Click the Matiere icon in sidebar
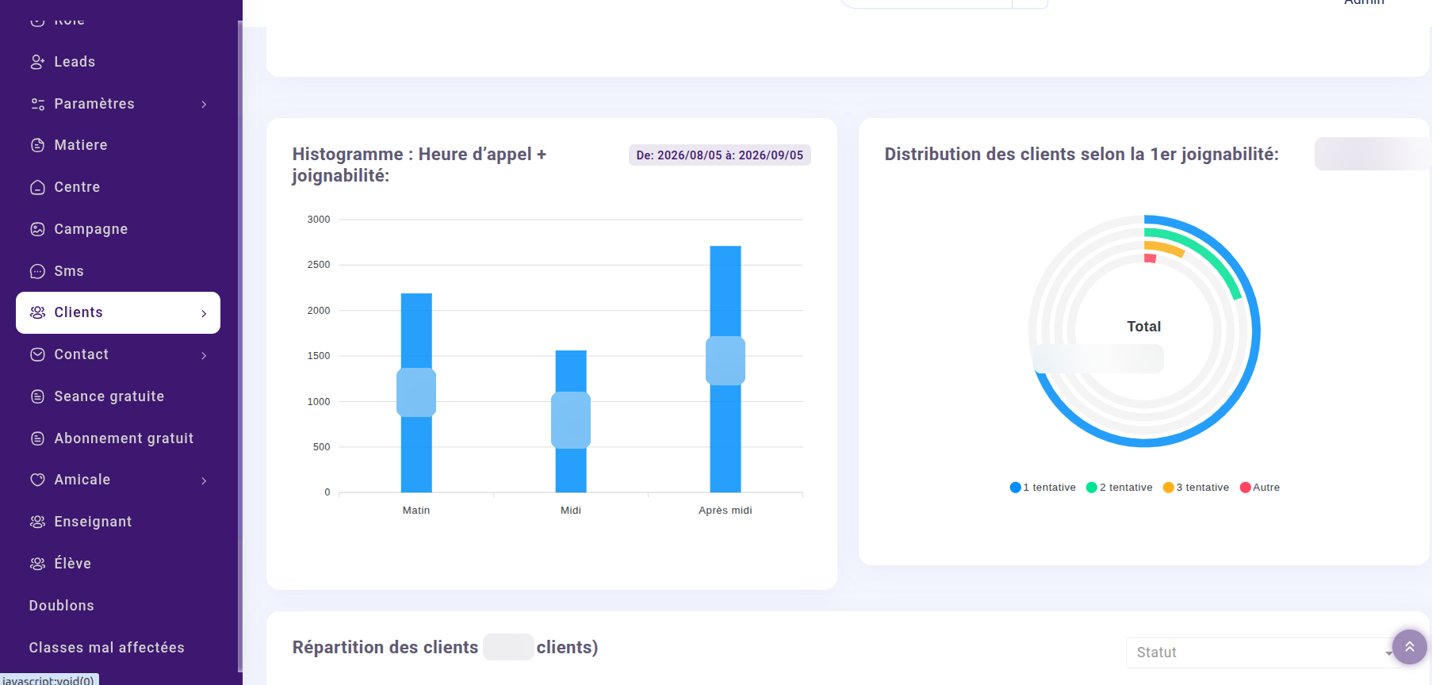Screen dimensions: 1432x685 pyautogui.click(x=37, y=145)
